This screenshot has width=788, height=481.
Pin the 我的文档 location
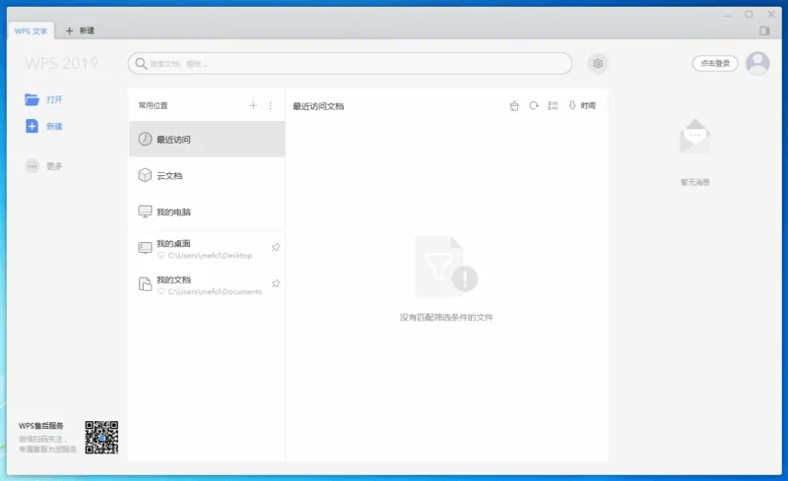(276, 283)
